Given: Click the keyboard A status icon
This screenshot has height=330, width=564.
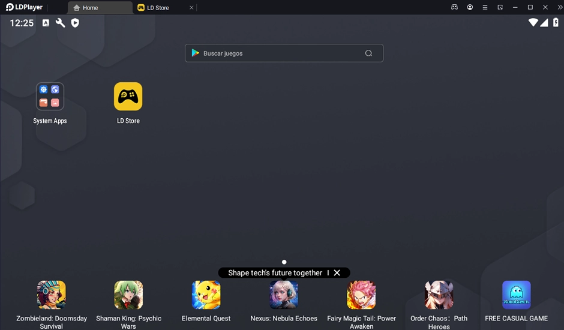Looking at the screenshot, I should tap(46, 23).
